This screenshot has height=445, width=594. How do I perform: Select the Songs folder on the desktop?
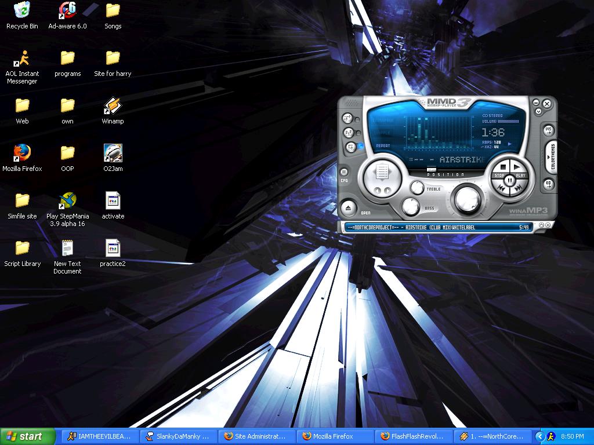pos(113,15)
